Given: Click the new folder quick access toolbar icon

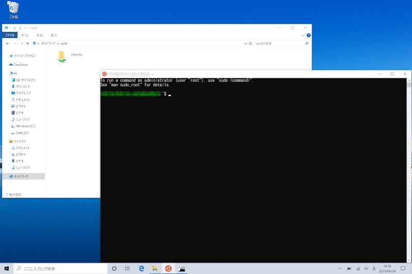Looking at the screenshot, I should click(20, 28).
